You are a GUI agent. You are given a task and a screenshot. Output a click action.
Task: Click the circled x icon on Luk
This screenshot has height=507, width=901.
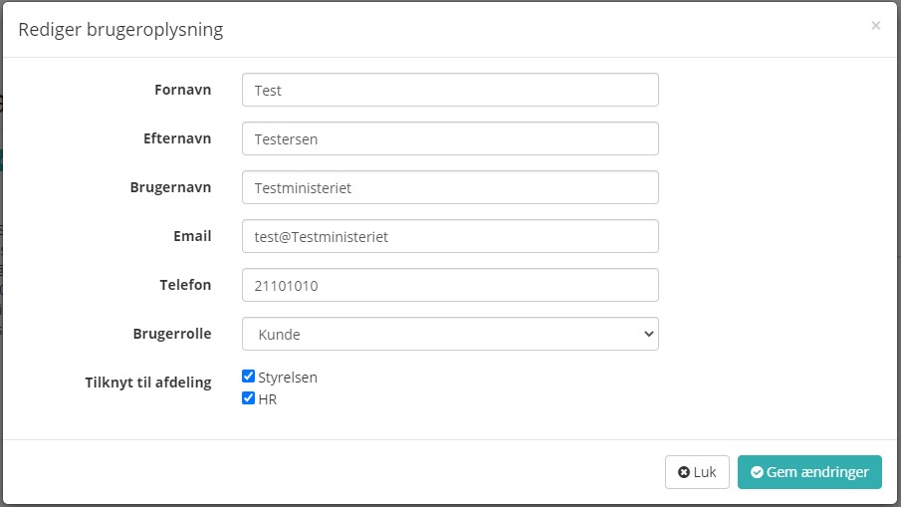684,472
